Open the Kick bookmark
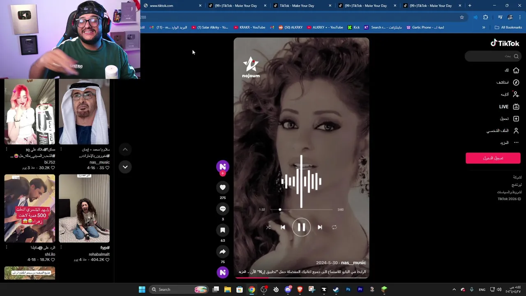This screenshot has width=526, height=296. [353, 28]
